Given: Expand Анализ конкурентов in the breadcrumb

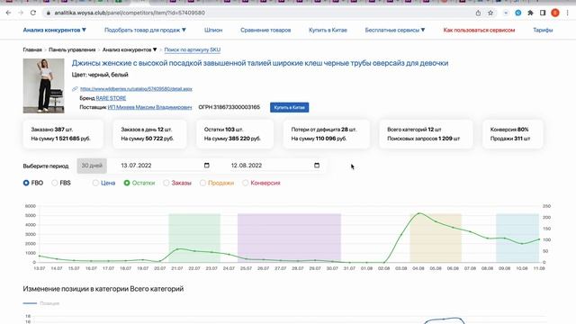Looking at the screenshot, I should tap(130, 49).
